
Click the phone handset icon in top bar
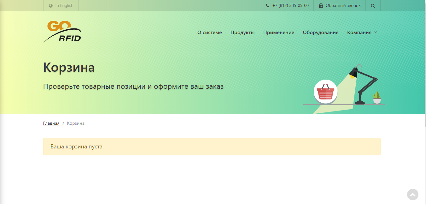[268, 5]
